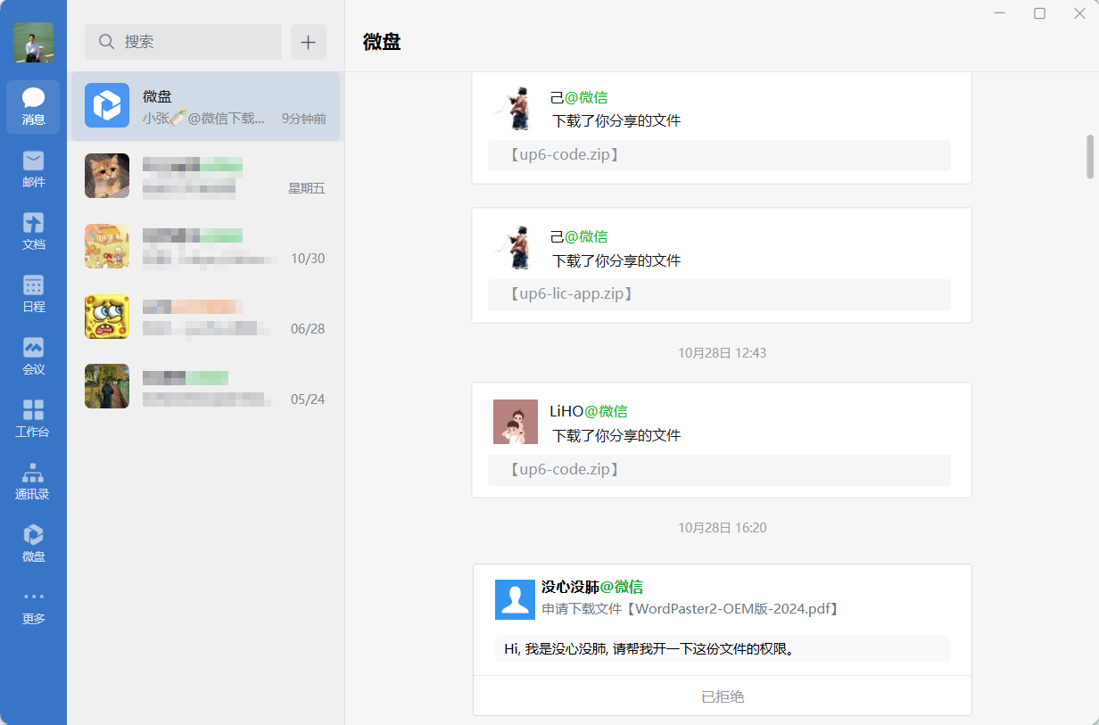This screenshot has height=725, width=1099.
Task: Click LiHO's avatar in message card
Action: 515,421
